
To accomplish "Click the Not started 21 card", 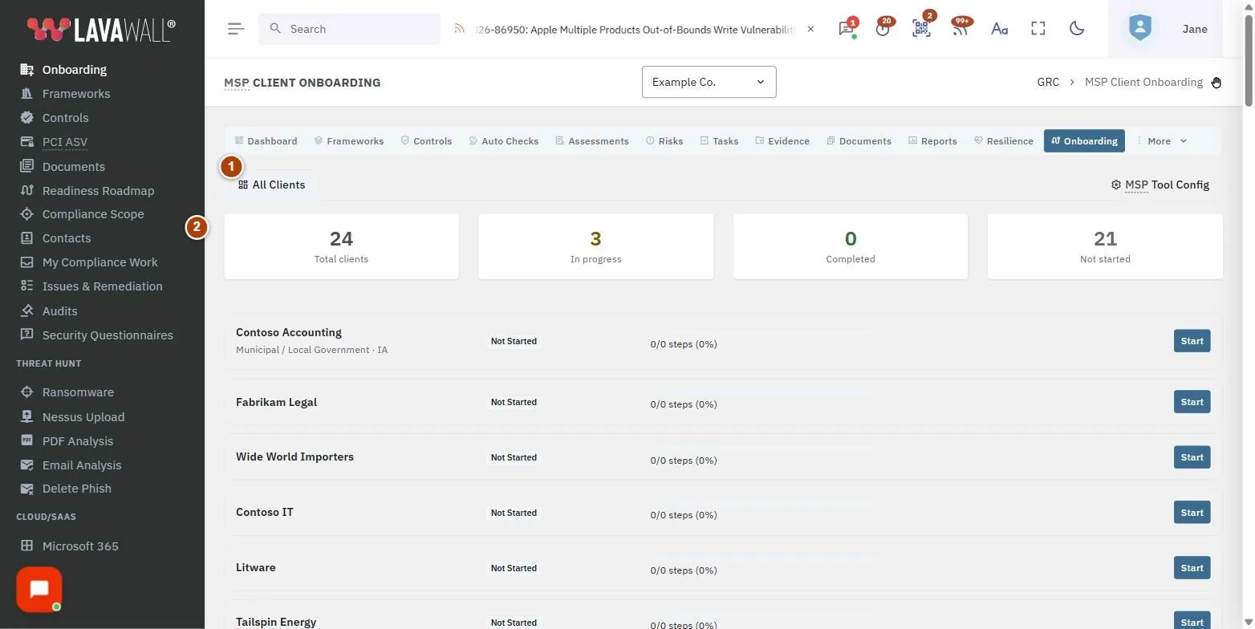I will (x=1105, y=246).
